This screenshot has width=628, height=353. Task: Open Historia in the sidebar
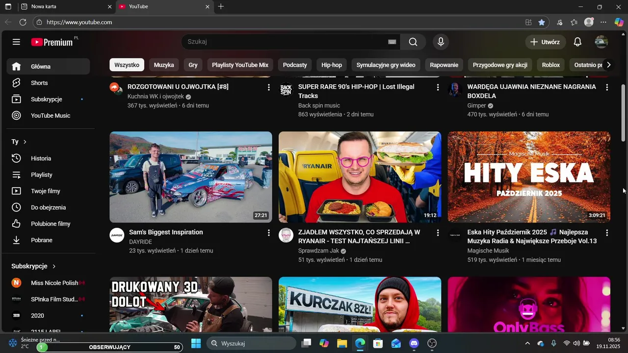tap(48, 158)
